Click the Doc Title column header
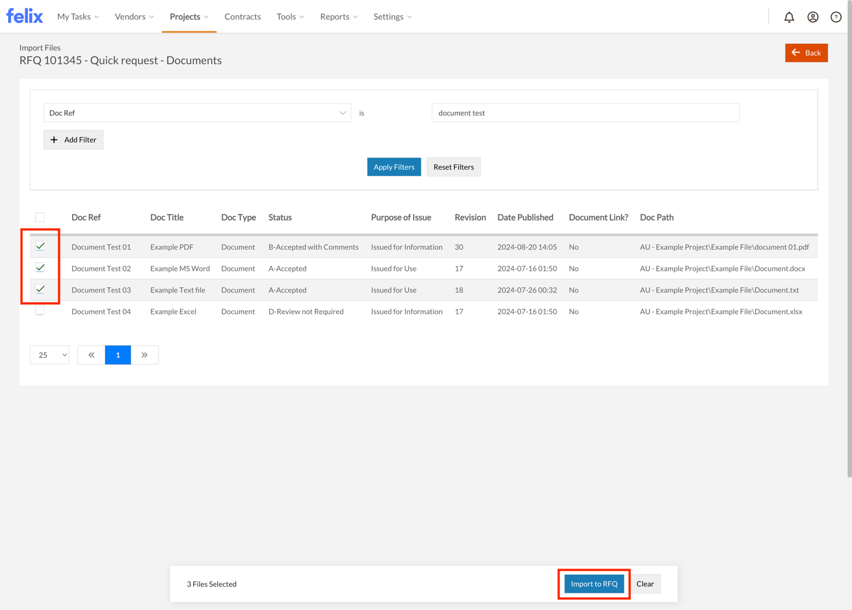The width and height of the screenshot is (852, 610). [x=167, y=217]
